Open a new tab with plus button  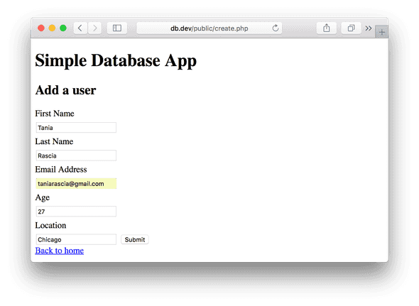pos(381,32)
